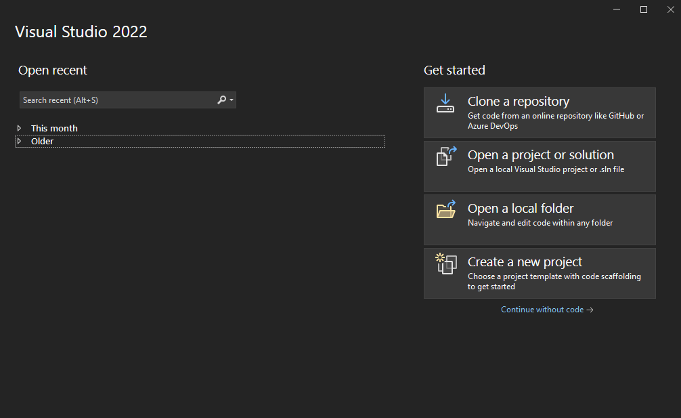Choose the Open a project or solution title
The width and height of the screenshot is (681, 418).
[540, 155]
